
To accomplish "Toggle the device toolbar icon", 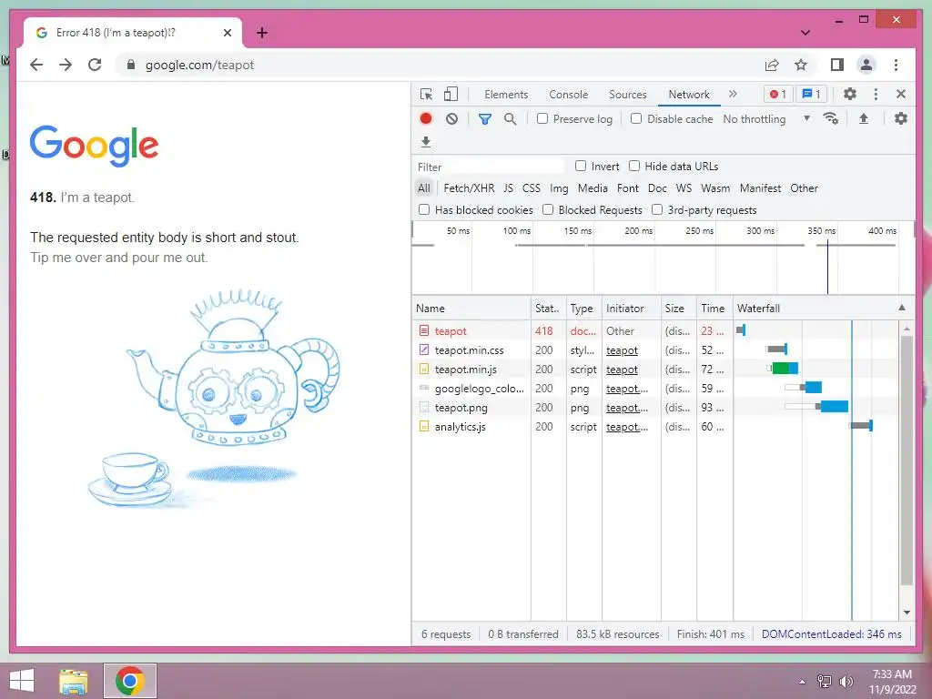I will coord(451,94).
